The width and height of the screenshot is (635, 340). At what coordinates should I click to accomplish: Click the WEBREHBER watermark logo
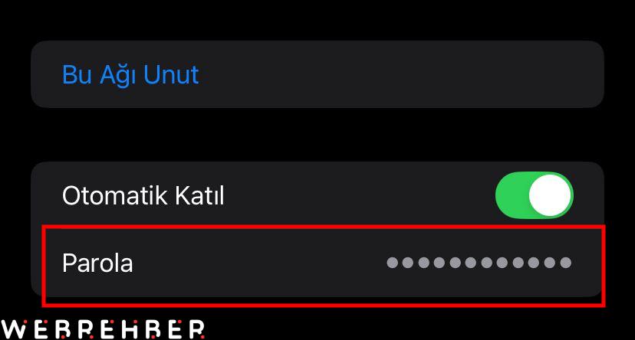point(103,329)
